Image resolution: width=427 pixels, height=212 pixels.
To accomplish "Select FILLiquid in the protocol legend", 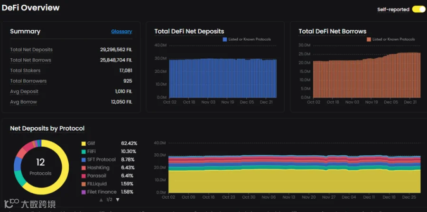I will click(x=97, y=184).
